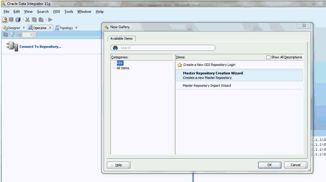Select the Available Items tab
This screenshot has height=182, width=326.
(x=121, y=38)
